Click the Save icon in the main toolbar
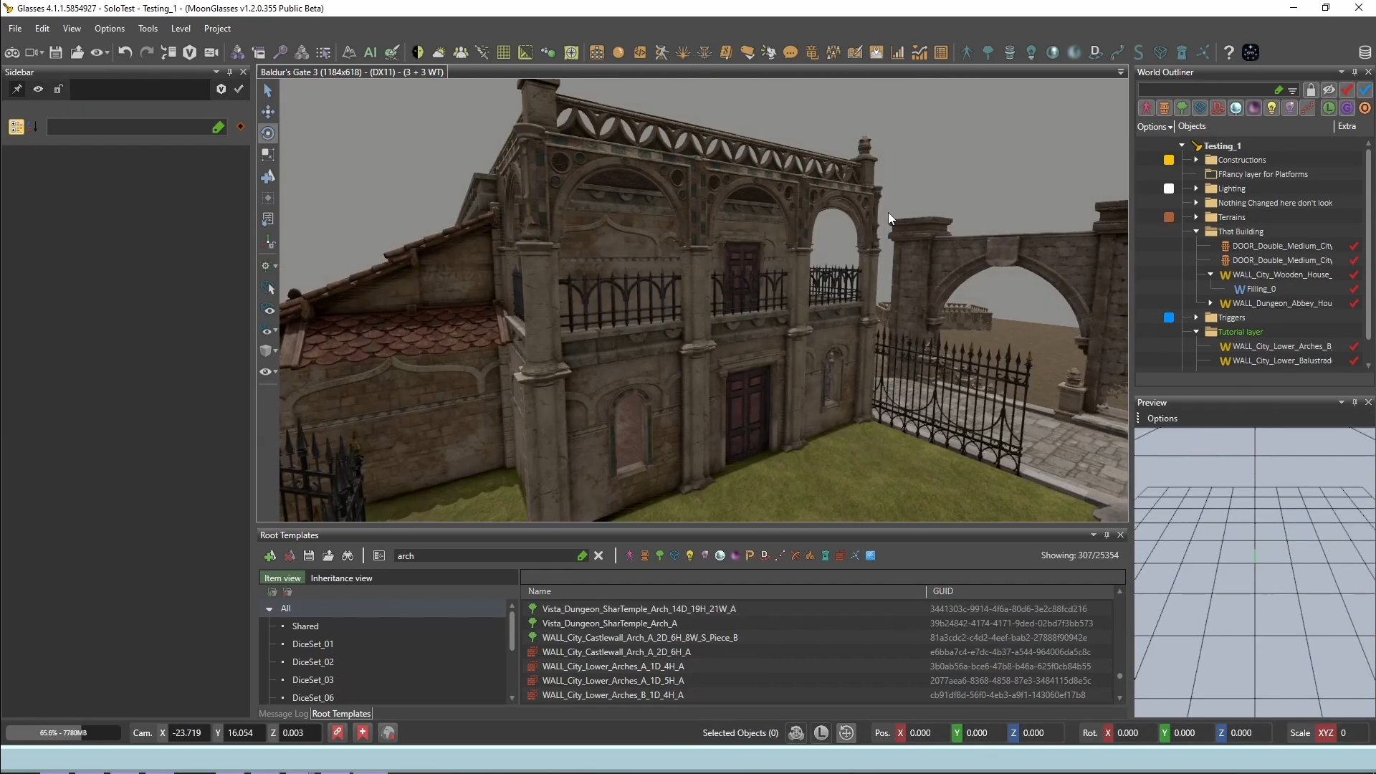1376x774 pixels. (x=56, y=52)
